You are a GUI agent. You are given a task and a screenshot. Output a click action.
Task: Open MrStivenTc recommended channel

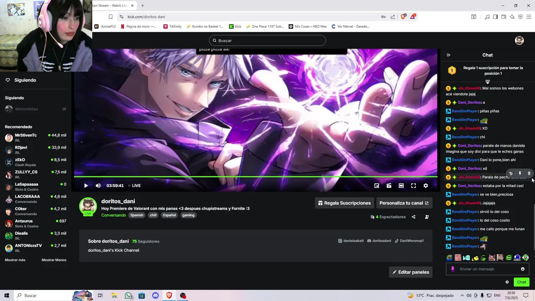(x=35, y=138)
